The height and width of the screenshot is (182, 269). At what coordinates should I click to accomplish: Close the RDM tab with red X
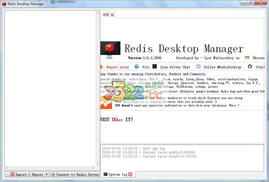[112, 15]
